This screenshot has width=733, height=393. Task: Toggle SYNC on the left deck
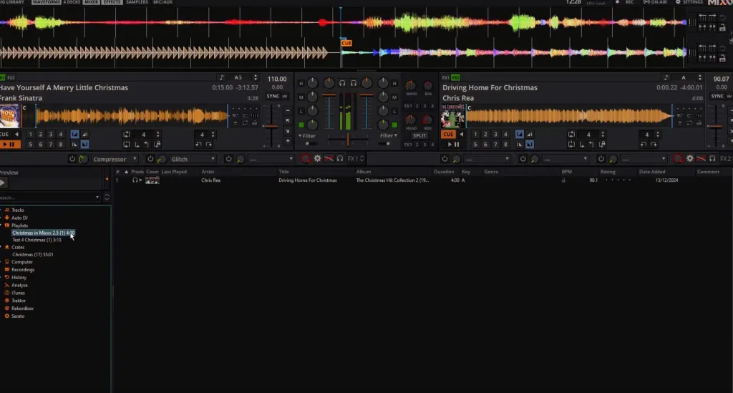point(273,96)
